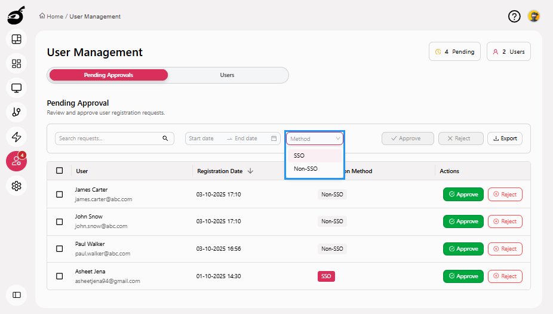
Task: Open the Method dropdown
Action: point(315,138)
